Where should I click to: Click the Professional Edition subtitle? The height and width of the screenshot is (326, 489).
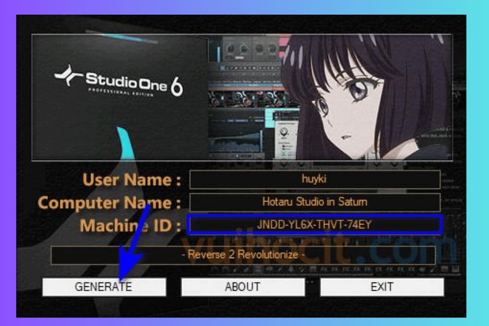coord(121,93)
